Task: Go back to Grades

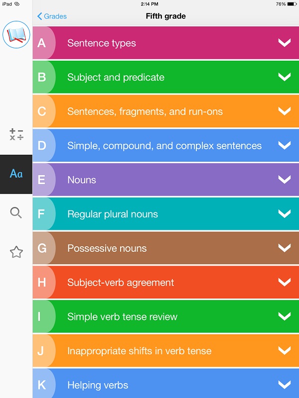Action: 52,16
